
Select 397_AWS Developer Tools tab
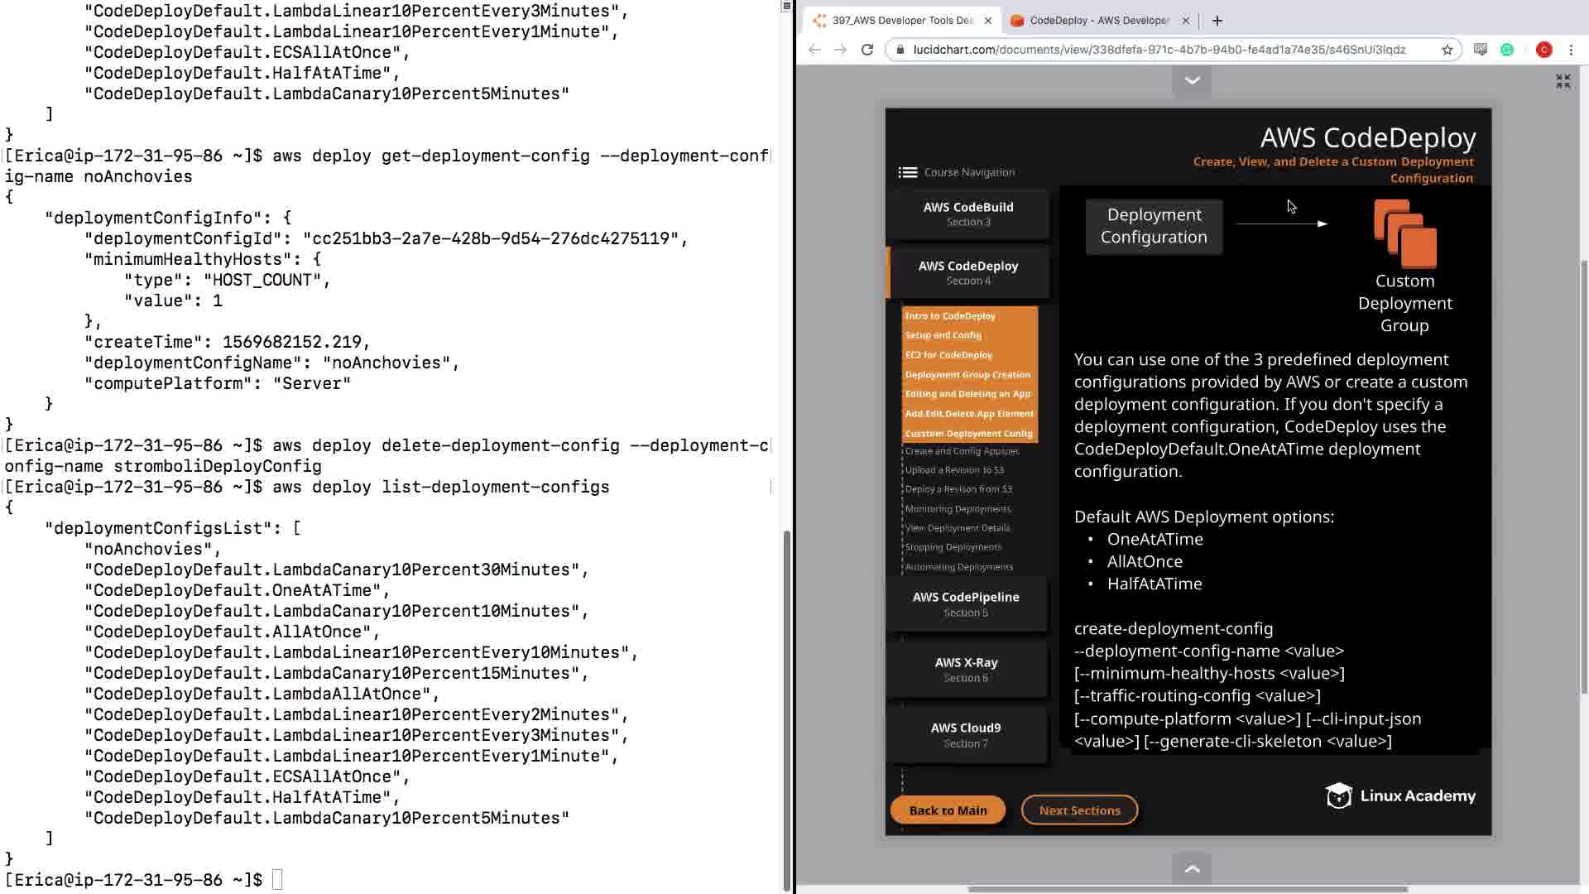coord(902,21)
